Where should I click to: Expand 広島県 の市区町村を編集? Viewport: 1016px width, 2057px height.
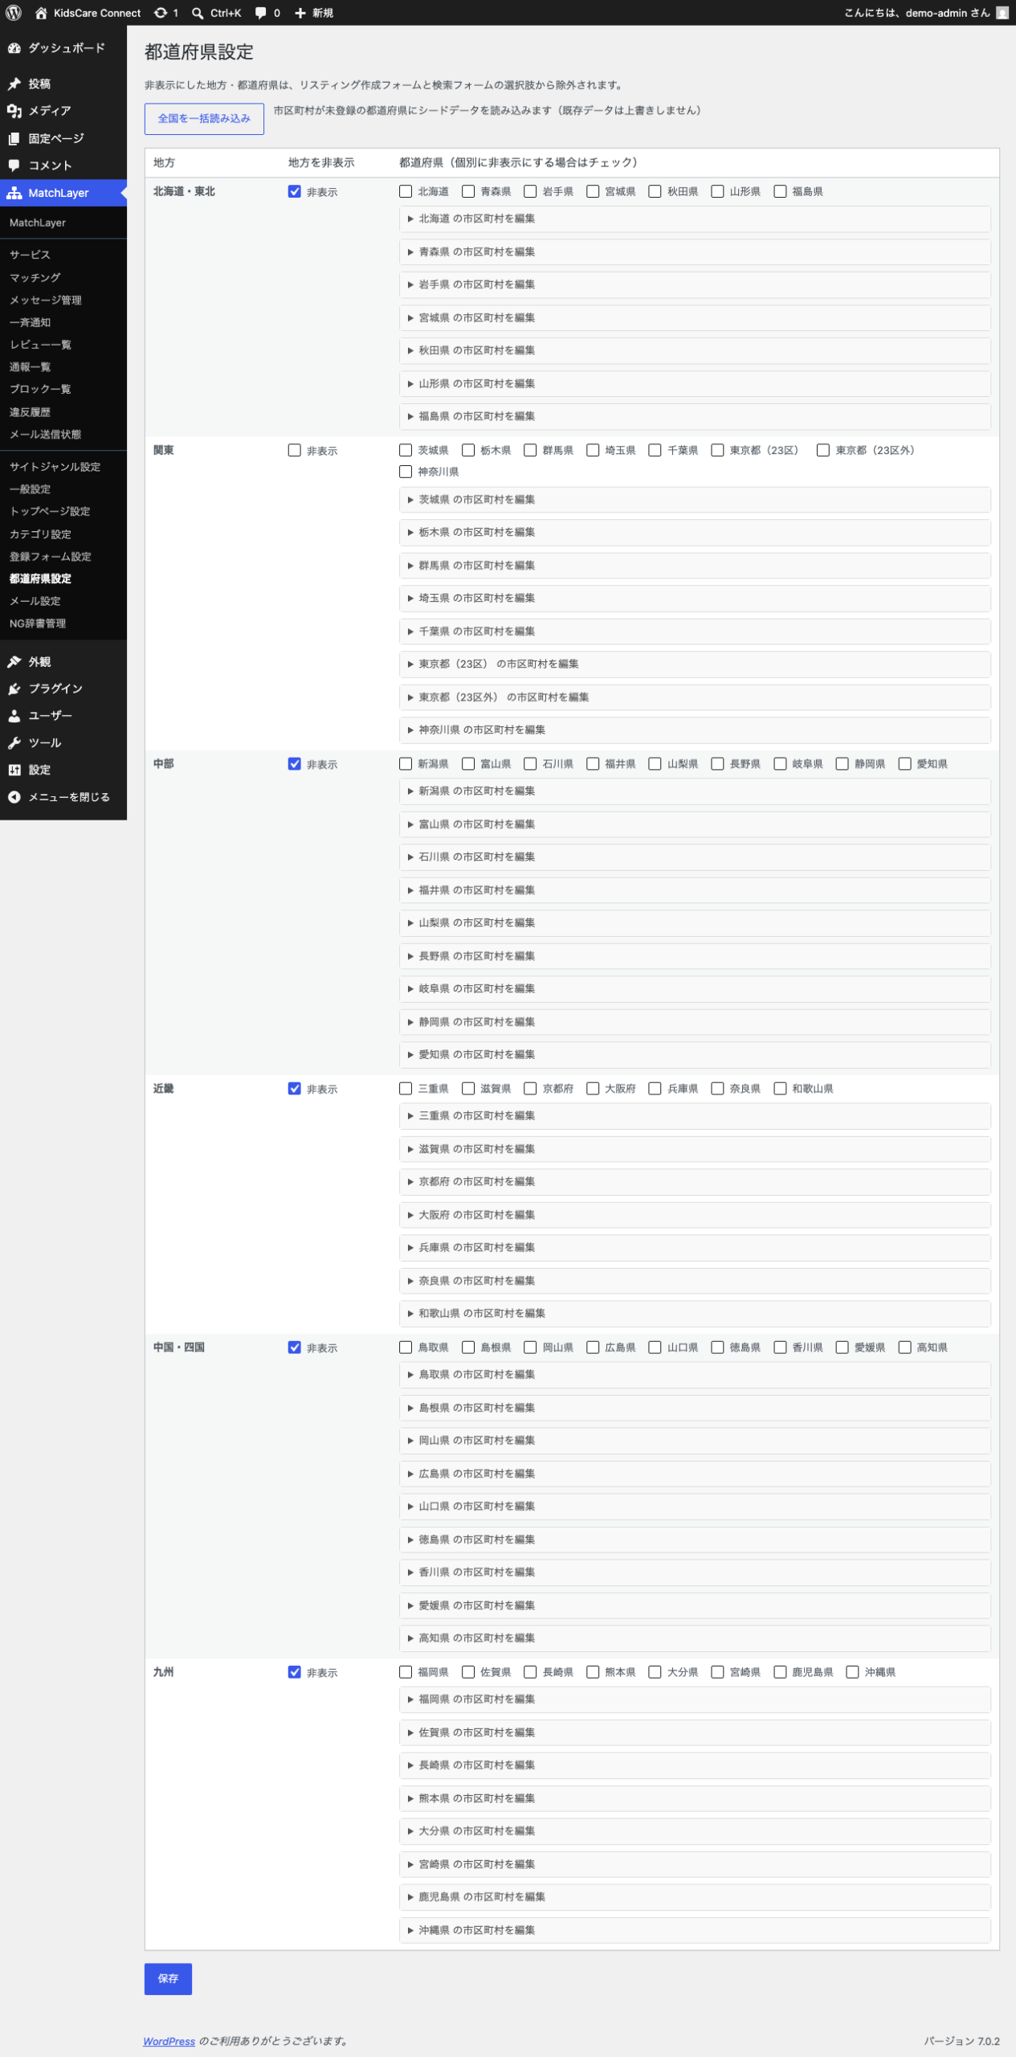[x=695, y=1474]
